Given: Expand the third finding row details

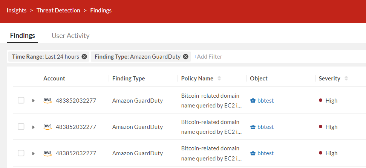Looking at the screenshot, I should coord(33,153).
